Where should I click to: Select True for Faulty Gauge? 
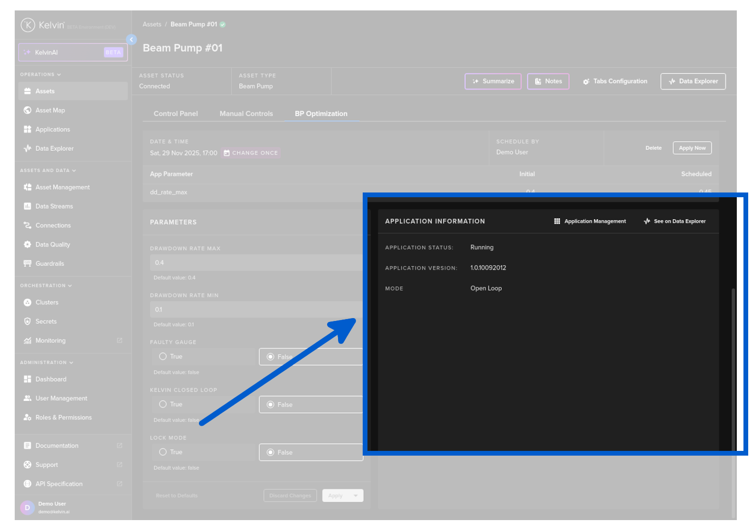(163, 357)
